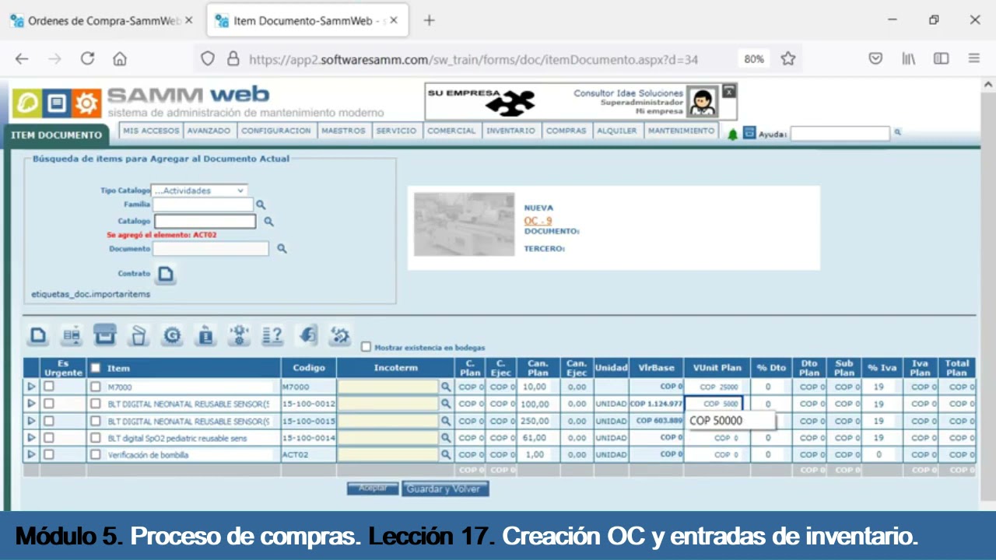Enable Mostrar existencia en bodegas checkbox
Image resolution: width=996 pixels, height=560 pixels.
pos(366,347)
